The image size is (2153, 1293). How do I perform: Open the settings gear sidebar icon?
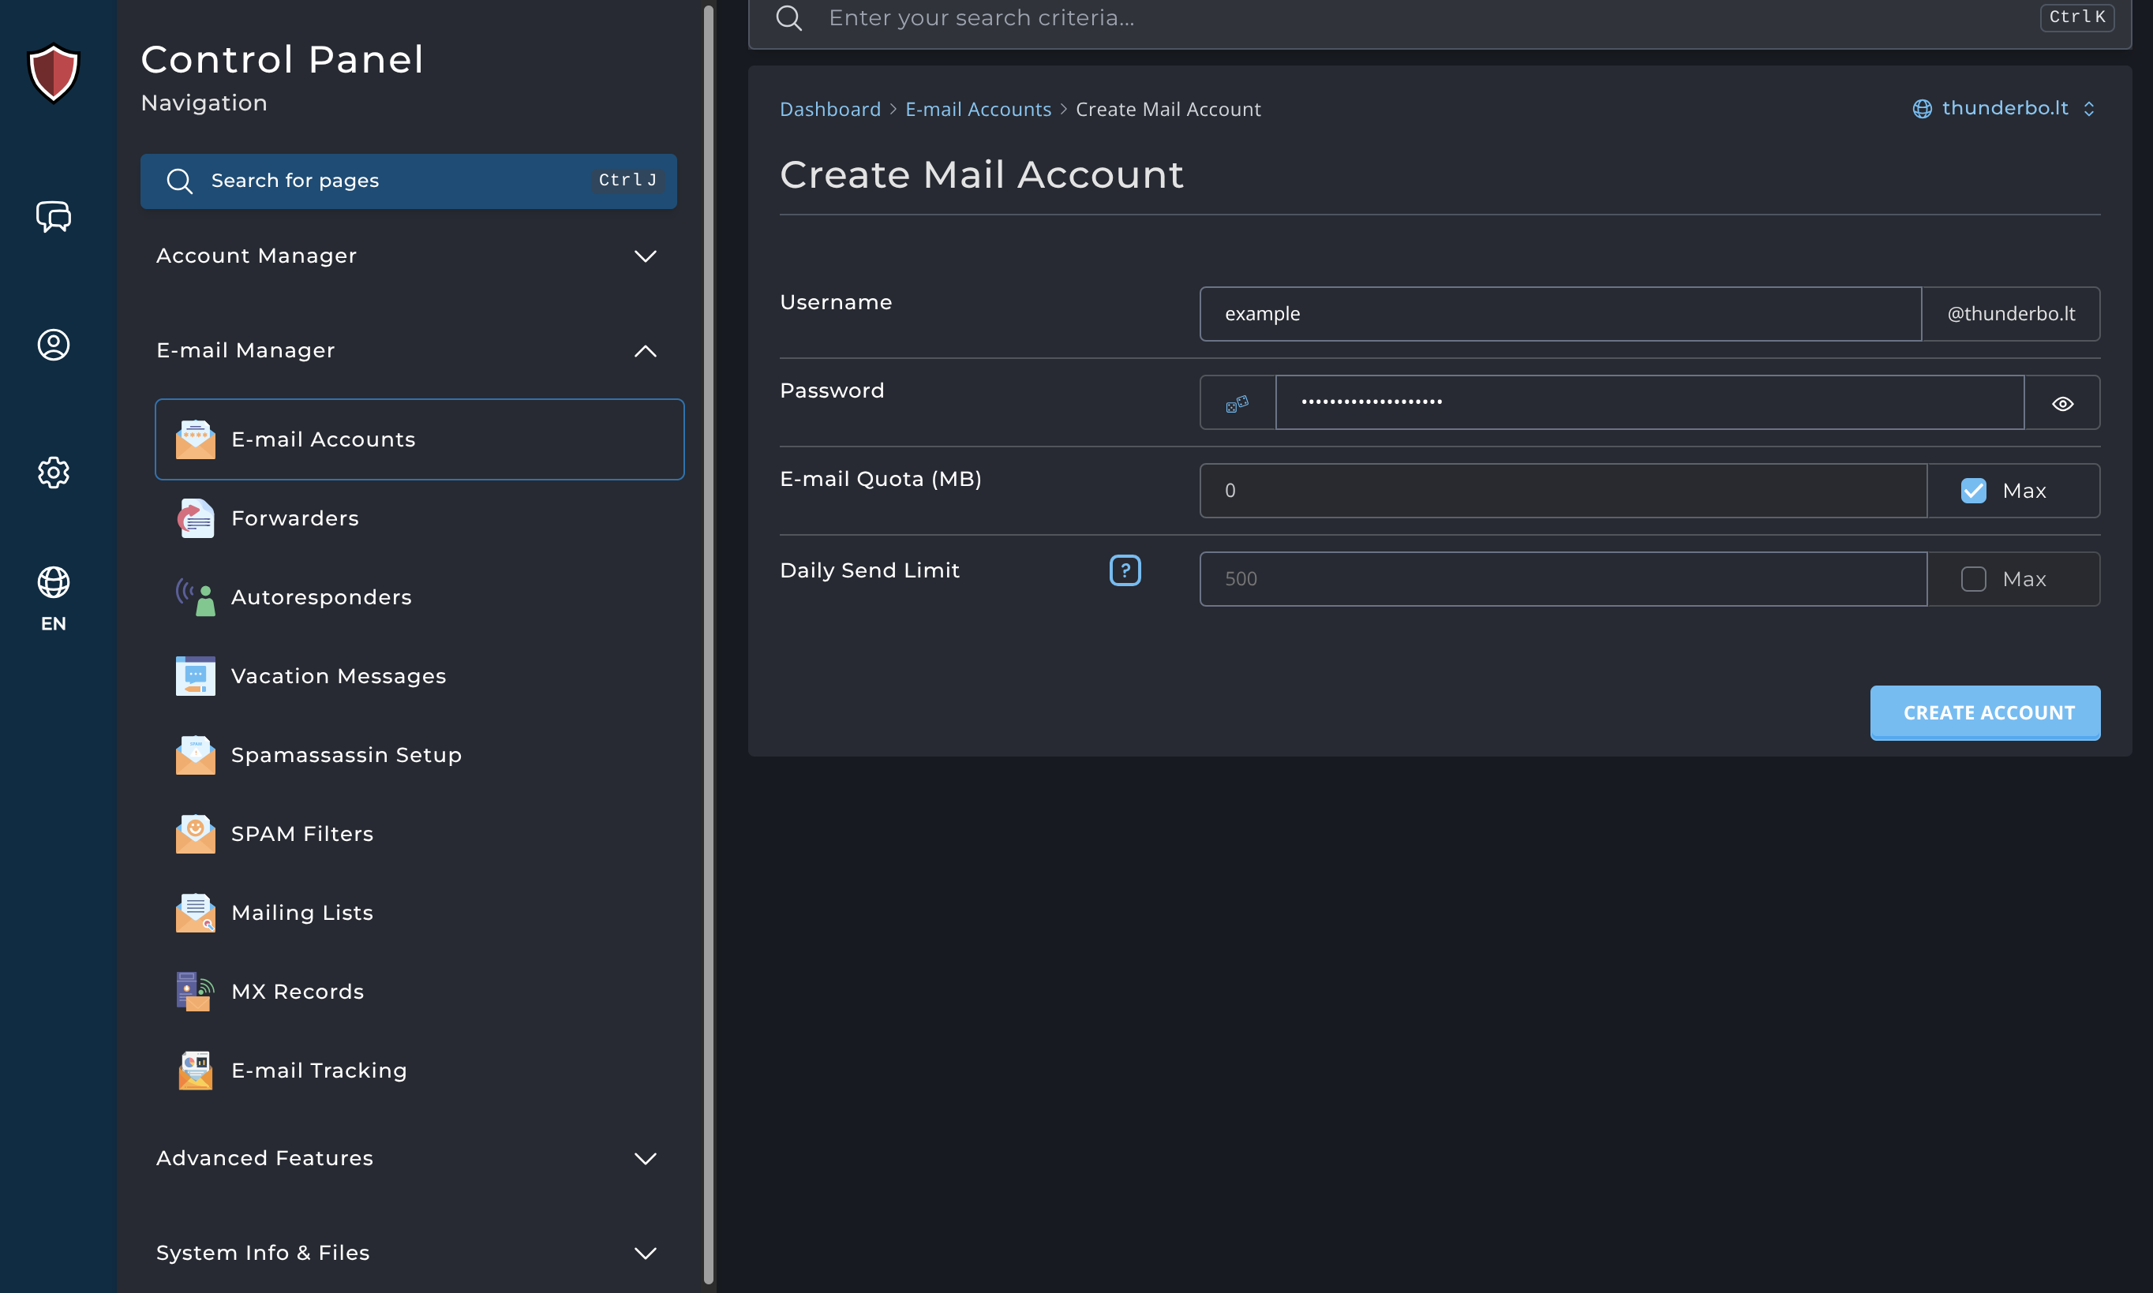tap(53, 473)
